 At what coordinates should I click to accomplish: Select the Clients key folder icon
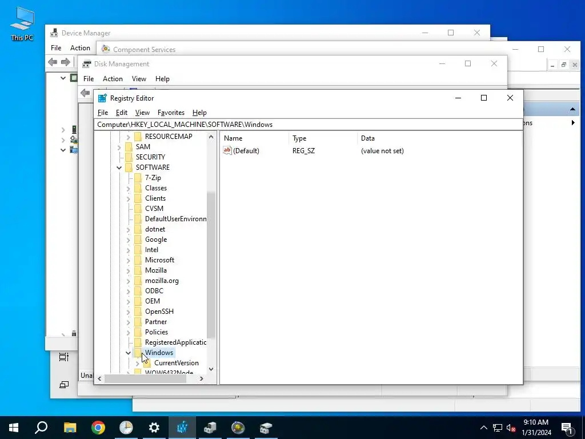pos(138,198)
